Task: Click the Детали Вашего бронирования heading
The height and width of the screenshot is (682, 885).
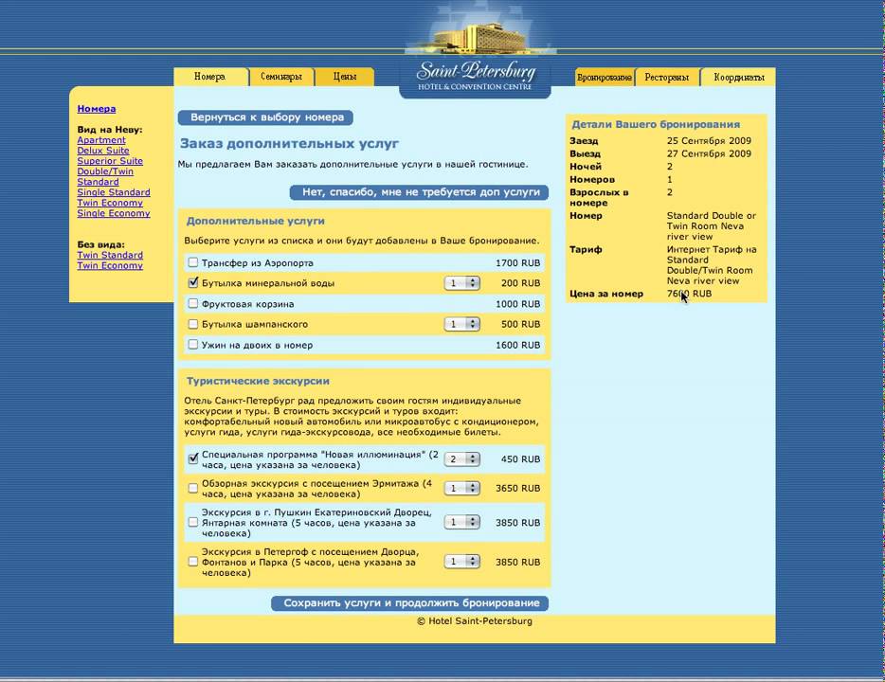Action: (x=656, y=125)
